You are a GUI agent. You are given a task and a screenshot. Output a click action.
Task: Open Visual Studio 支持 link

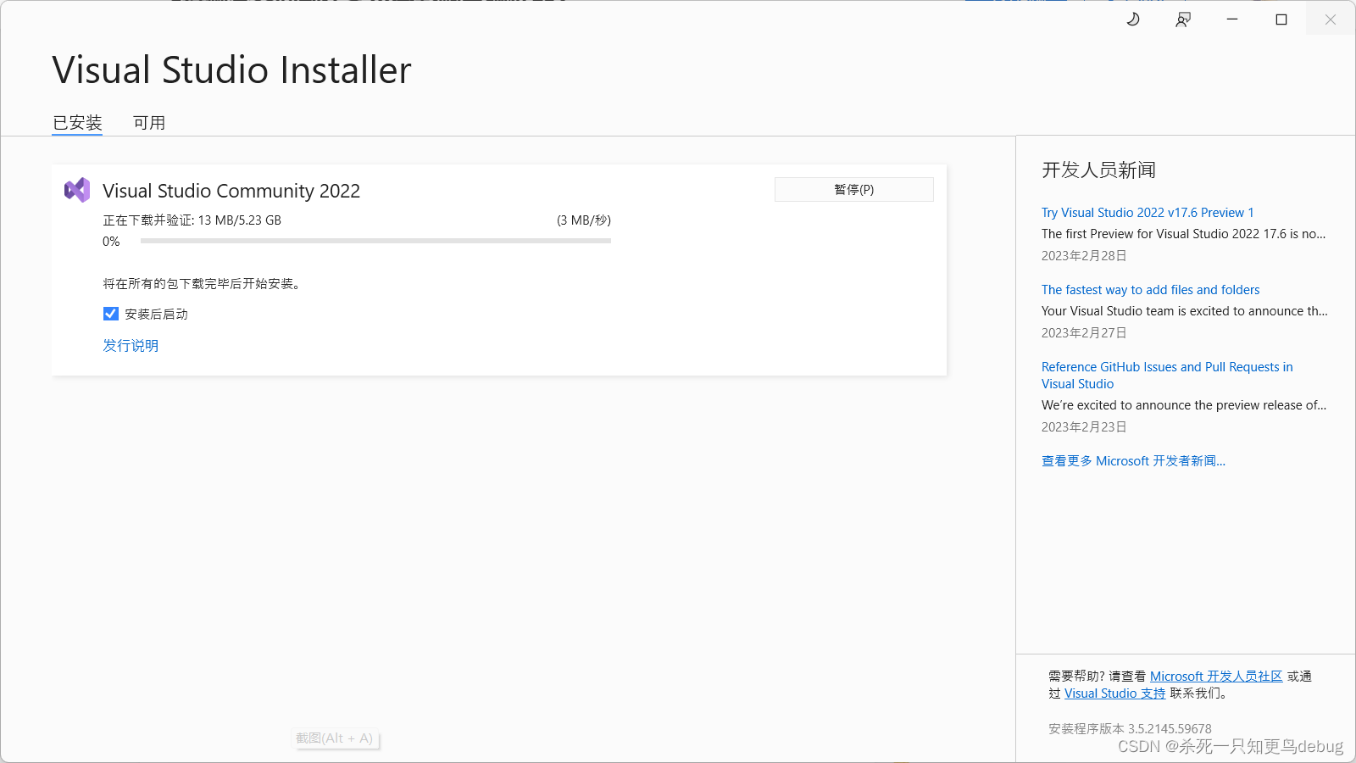[1114, 693]
